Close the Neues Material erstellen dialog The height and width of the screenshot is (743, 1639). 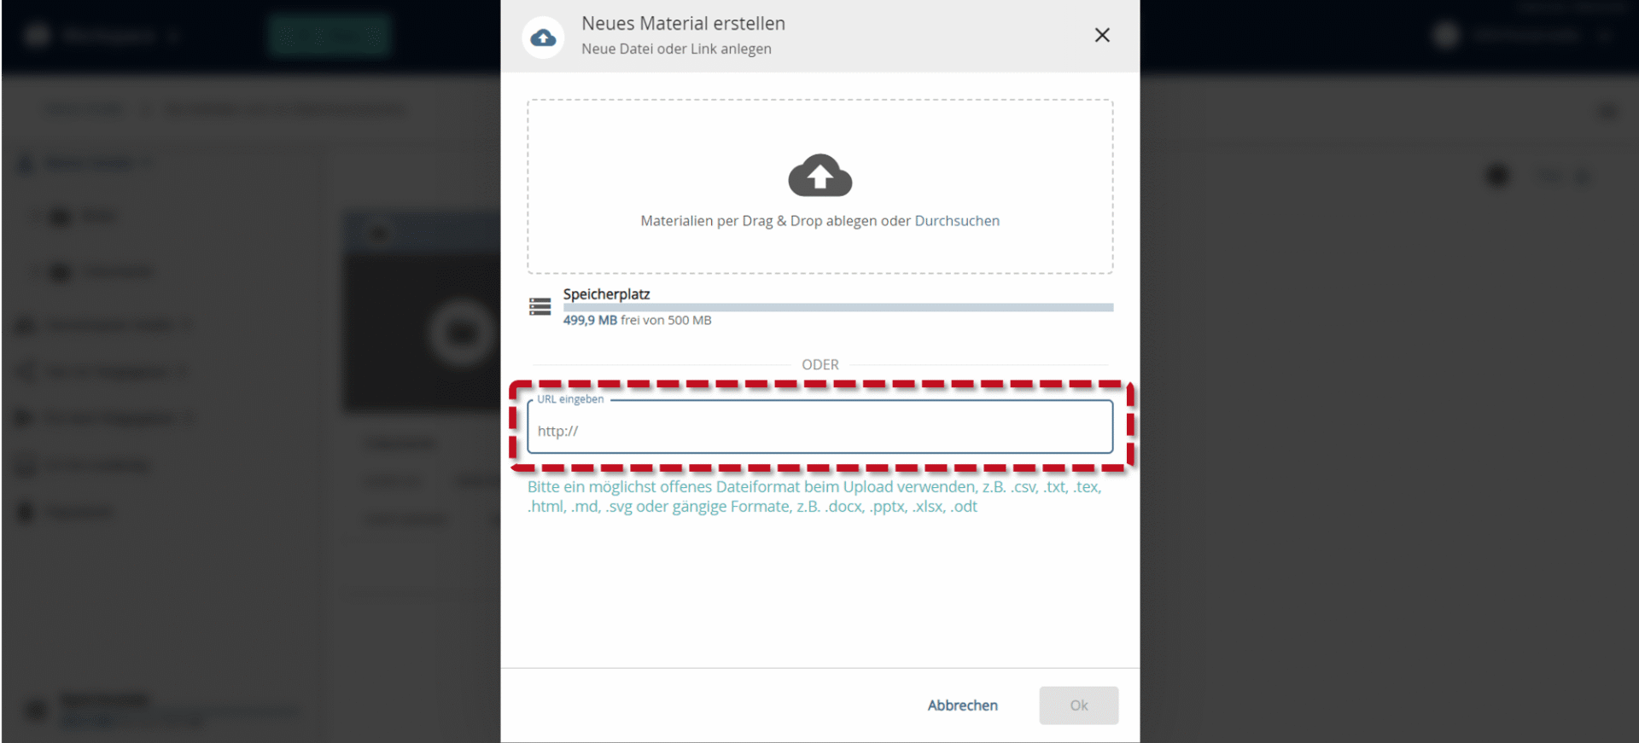coord(1102,35)
